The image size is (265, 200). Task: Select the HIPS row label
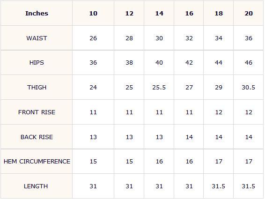[x=37, y=63]
